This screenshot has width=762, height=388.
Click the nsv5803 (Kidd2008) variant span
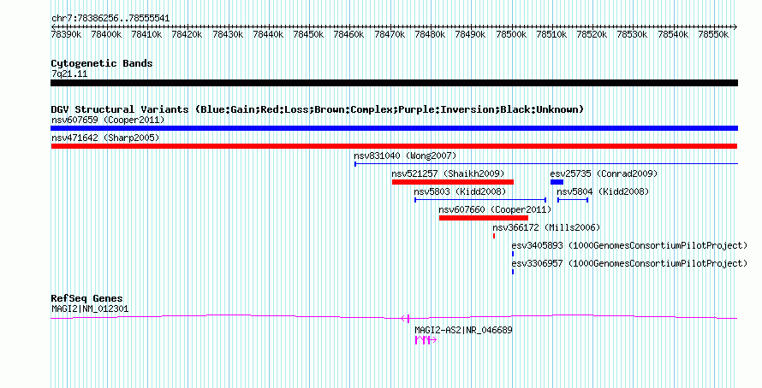[480, 200]
